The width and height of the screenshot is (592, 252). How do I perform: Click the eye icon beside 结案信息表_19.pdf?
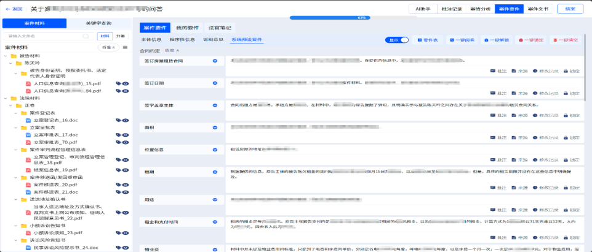pos(125,170)
